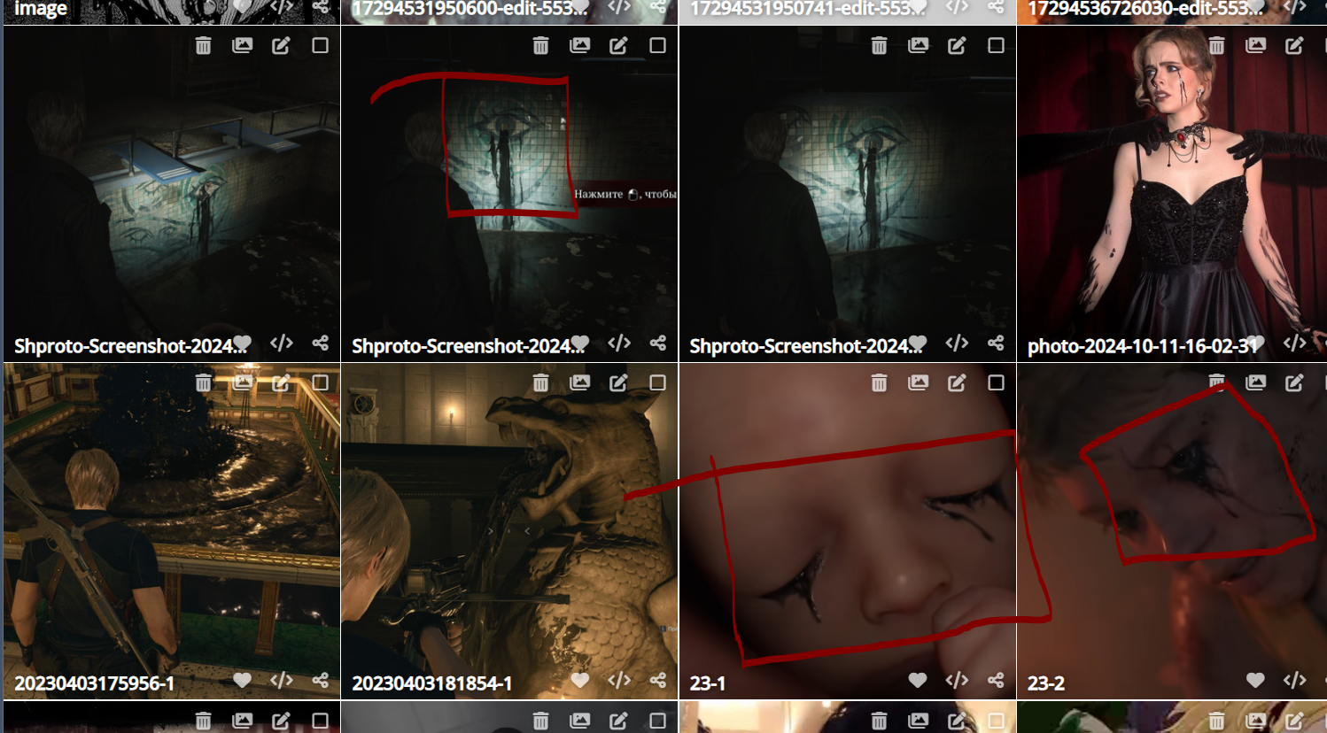This screenshot has width=1327, height=733.
Task: Click the edit pencil on card 23-2
Action: pos(1294,382)
